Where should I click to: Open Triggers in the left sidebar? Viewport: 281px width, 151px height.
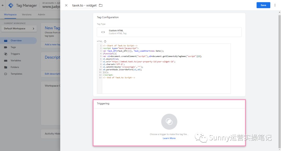click(15, 54)
